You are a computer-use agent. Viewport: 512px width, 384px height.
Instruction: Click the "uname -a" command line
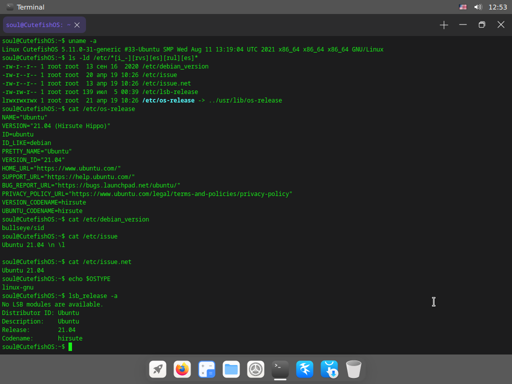coord(49,41)
